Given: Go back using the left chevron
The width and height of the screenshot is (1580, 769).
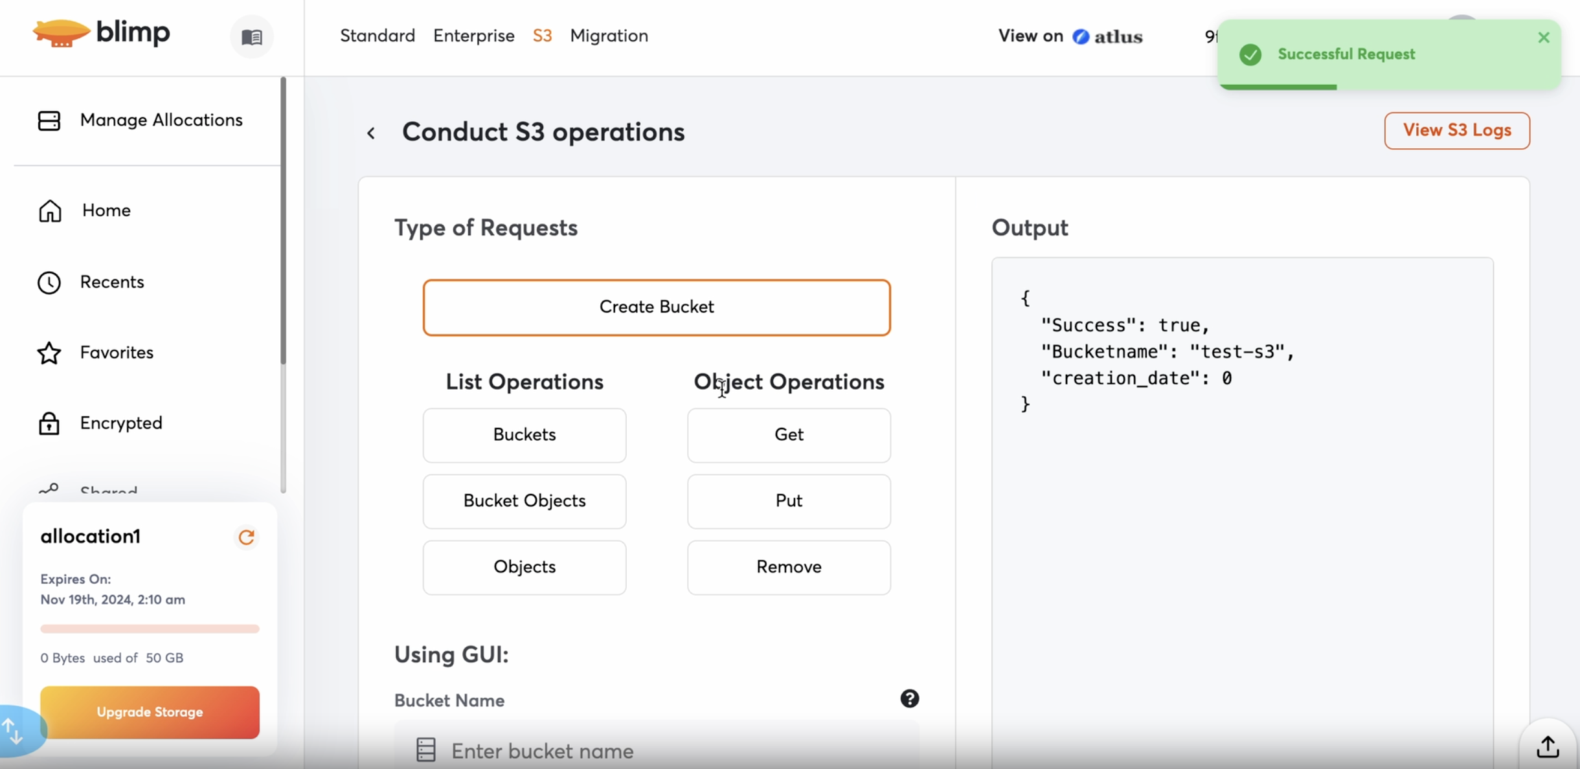Looking at the screenshot, I should tap(371, 133).
